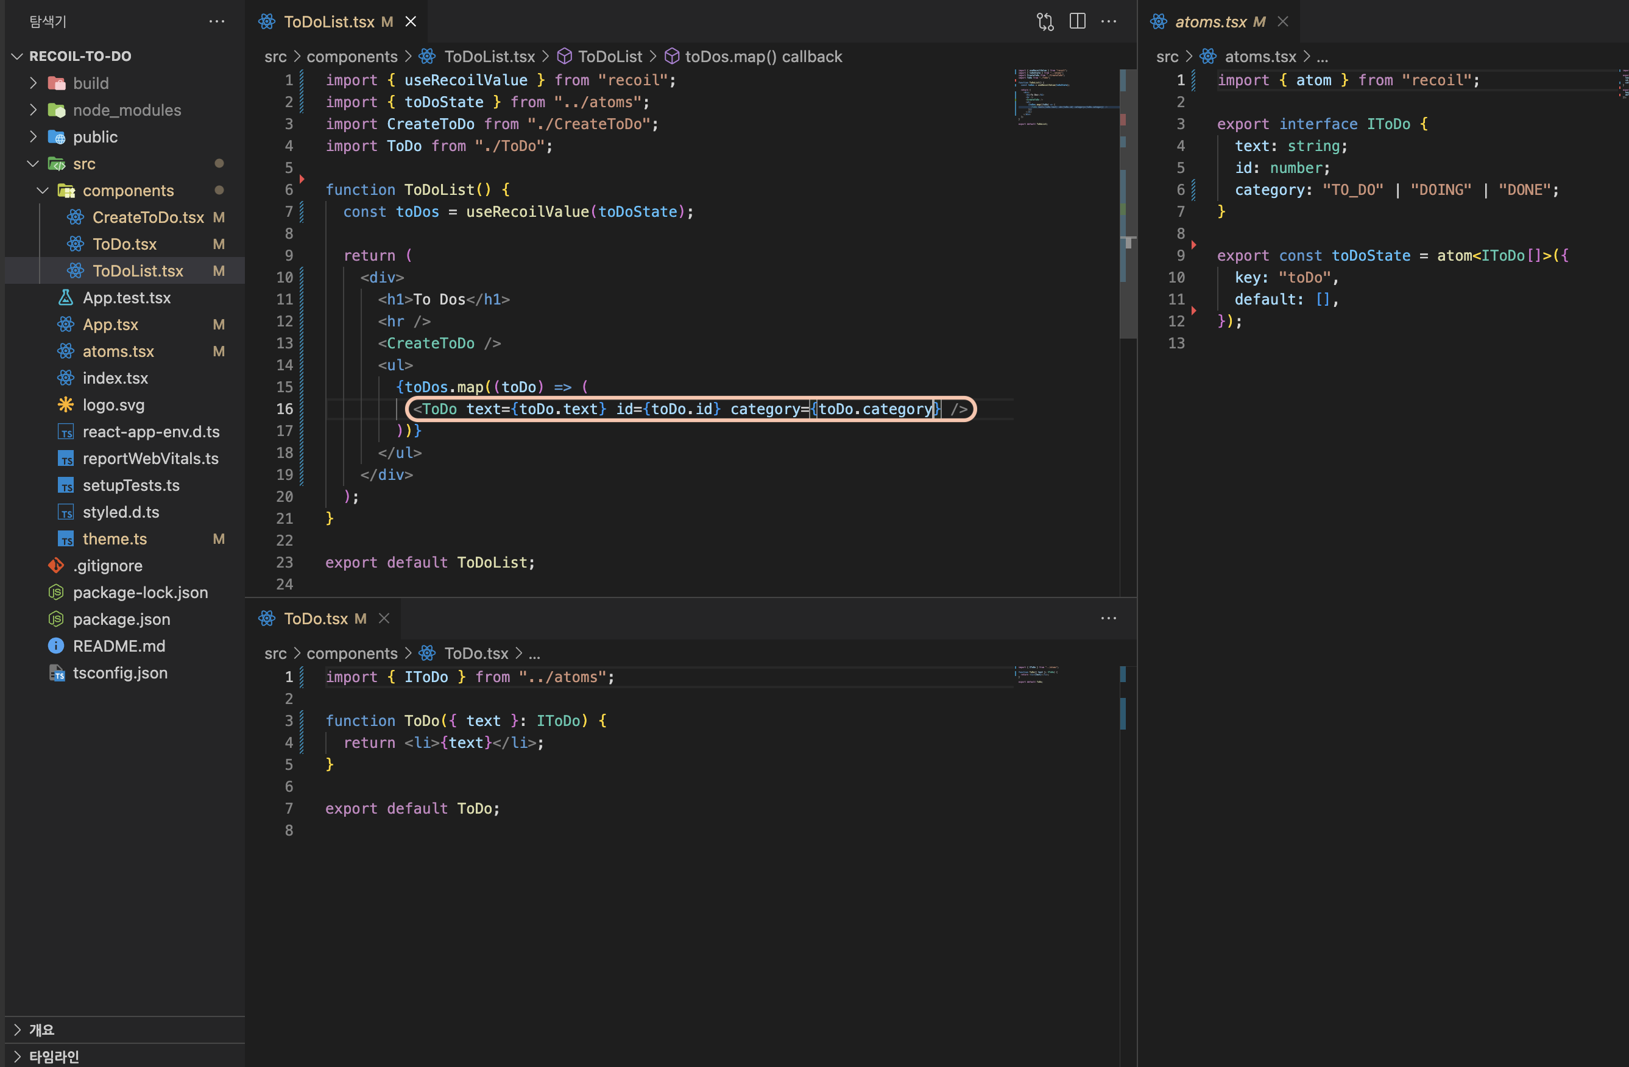Close the ToDoList.tsx editor tab
This screenshot has width=1629, height=1067.
click(411, 22)
